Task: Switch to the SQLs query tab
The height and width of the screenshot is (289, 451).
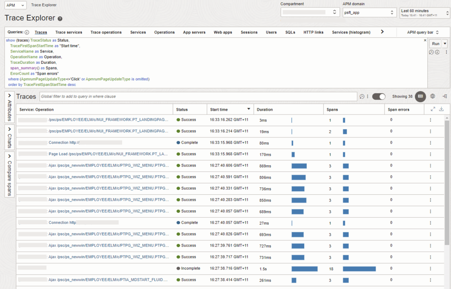Action: click(x=290, y=32)
